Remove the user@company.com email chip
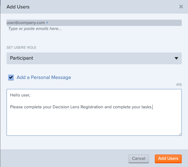Viewport: 188px width, 167px height. point(47,22)
